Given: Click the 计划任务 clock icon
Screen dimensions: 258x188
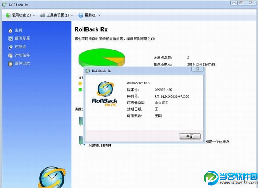Looking at the screenshot, I should [x=10, y=56].
